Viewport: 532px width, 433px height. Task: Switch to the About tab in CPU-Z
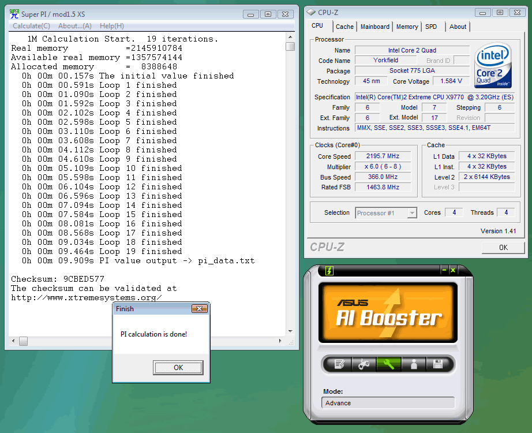(458, 27)
